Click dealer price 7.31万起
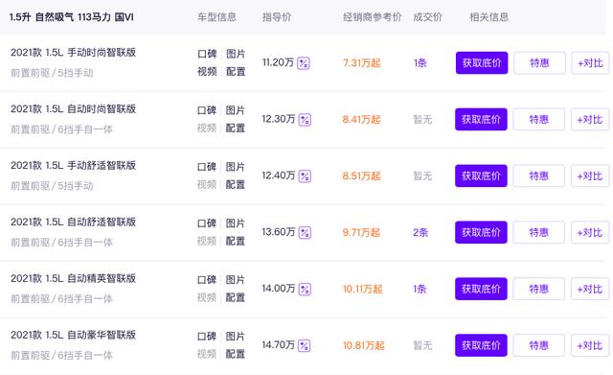The image size is (613, 375). [x=362, y=63]
